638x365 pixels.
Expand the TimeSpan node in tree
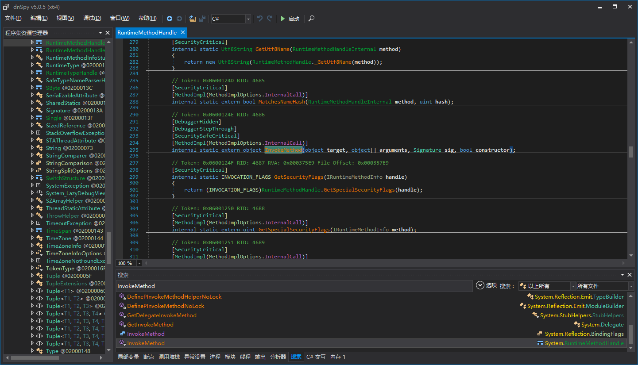[x=32, y=231]
